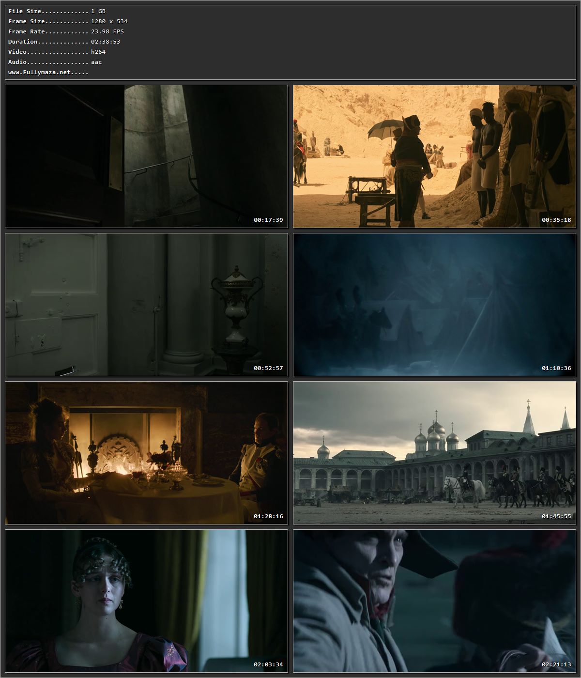
Task: Select the desert scene thumbnail at 00:35:18
Action: pyautogui.click(x=434, y=156)
